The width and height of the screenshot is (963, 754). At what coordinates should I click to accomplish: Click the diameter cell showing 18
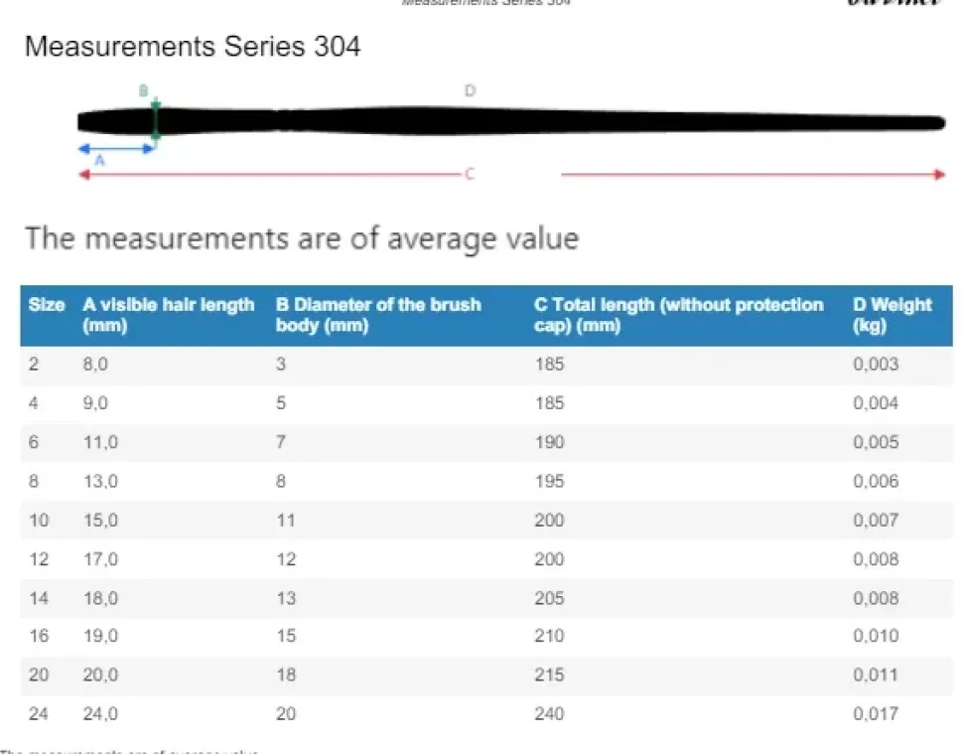[286, 675]
